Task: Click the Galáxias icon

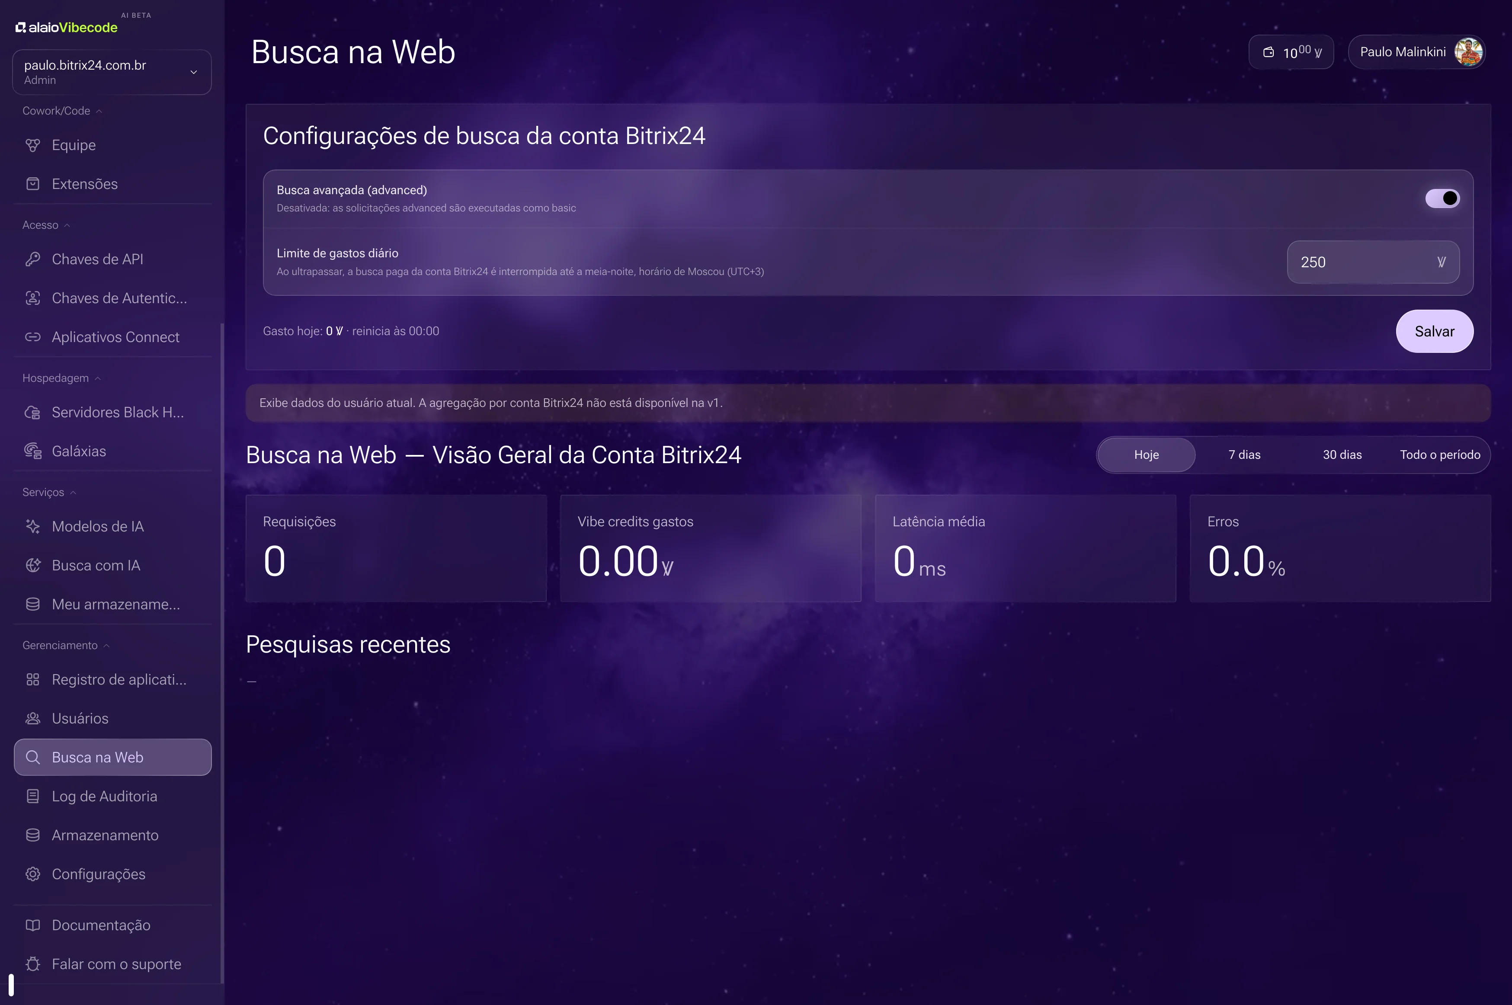Action: [x=33, y=451]
